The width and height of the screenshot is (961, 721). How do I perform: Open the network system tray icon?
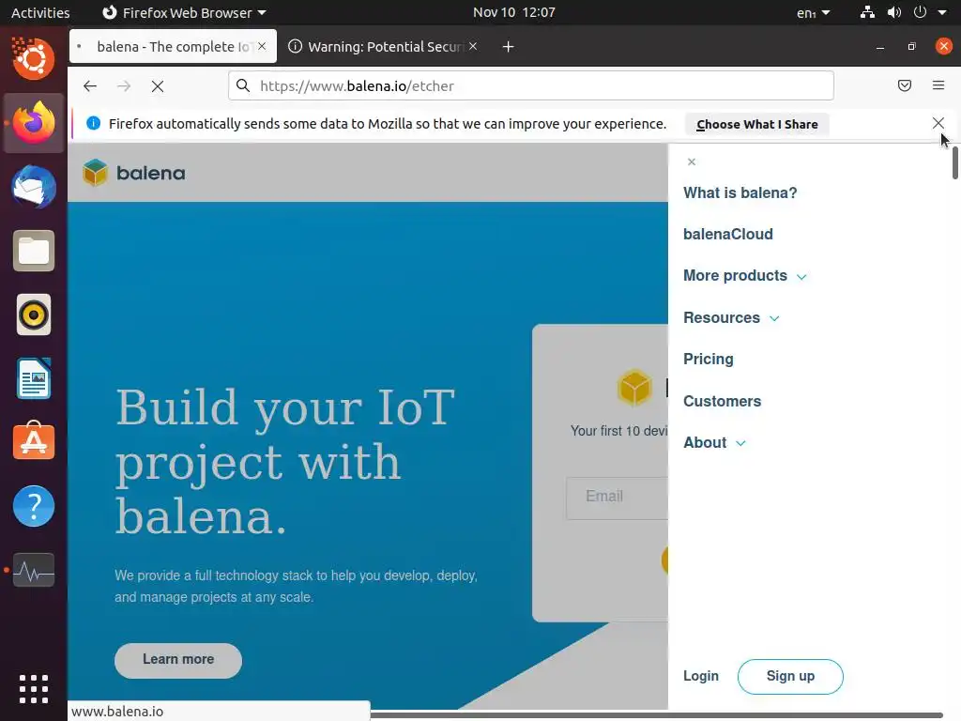click(867, 12)
